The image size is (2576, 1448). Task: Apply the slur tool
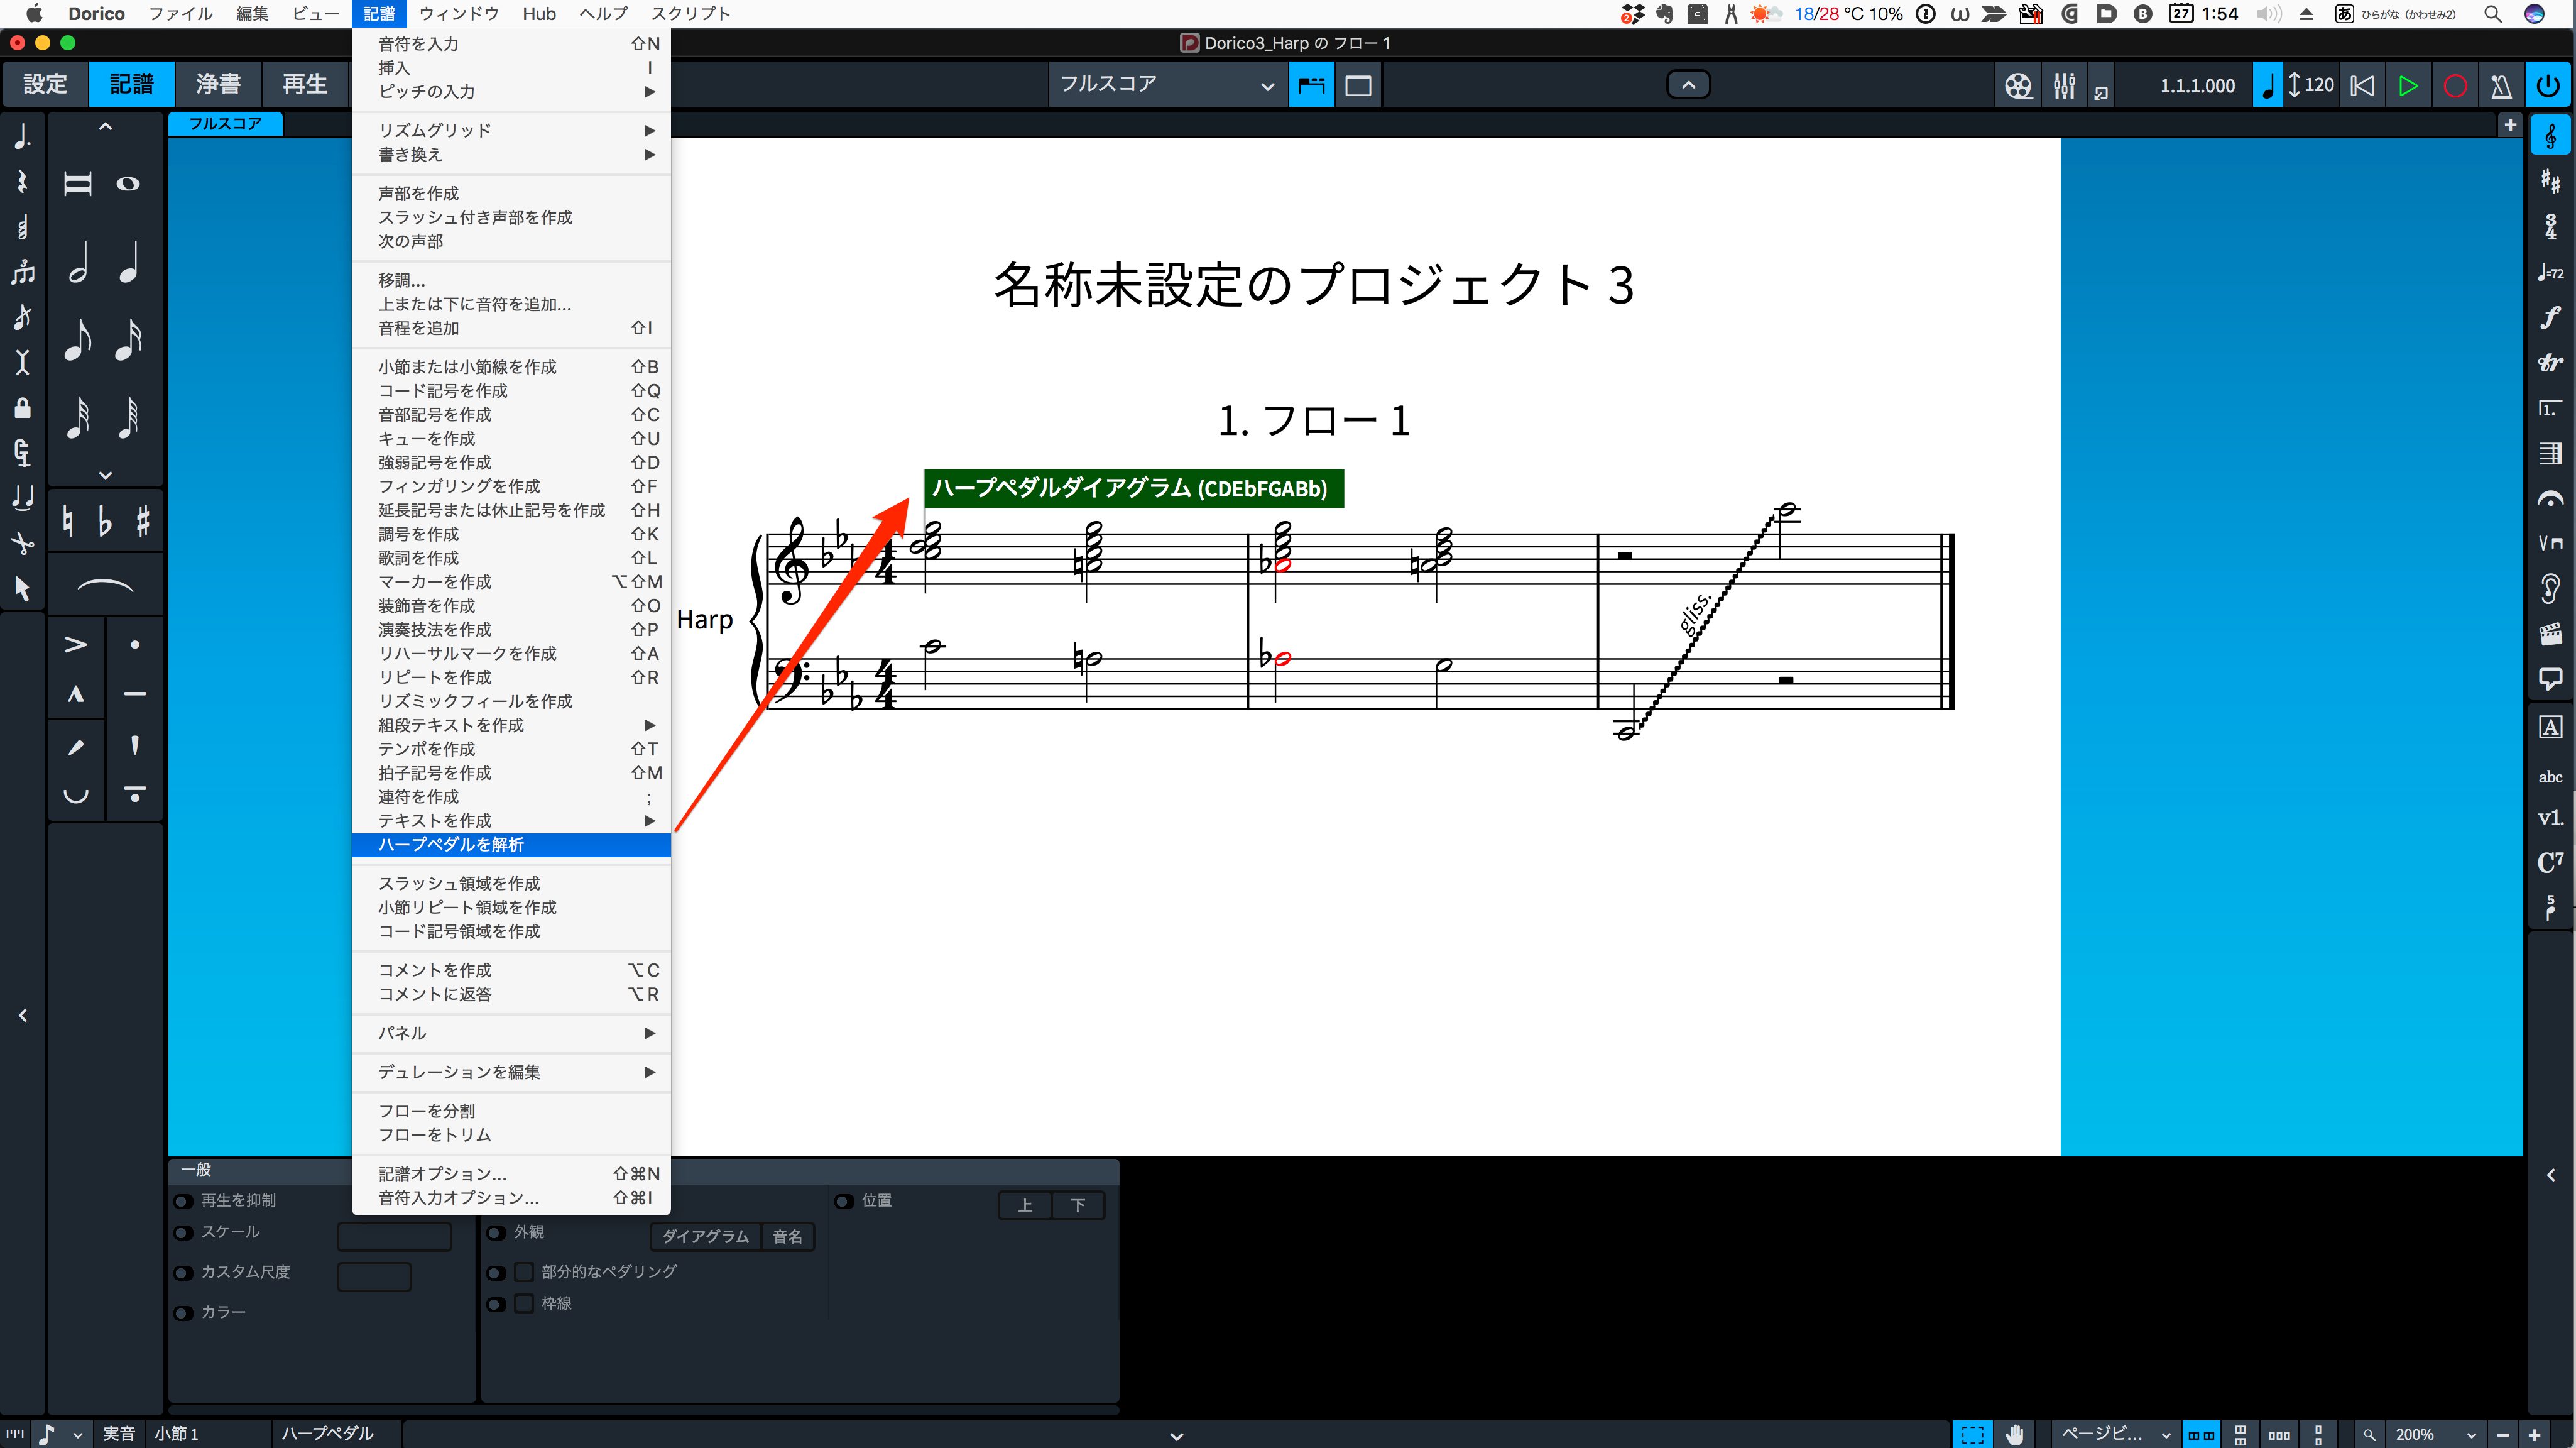[105, 586]
